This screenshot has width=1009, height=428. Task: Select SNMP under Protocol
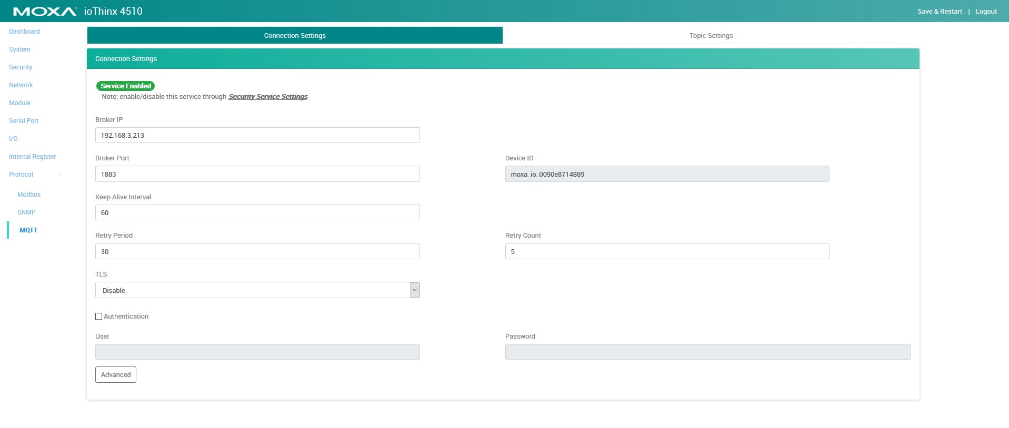coord(26,212)
